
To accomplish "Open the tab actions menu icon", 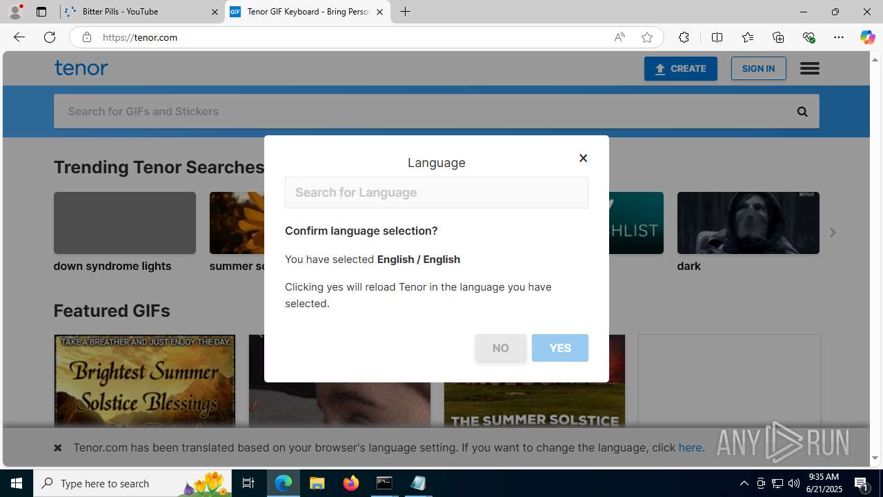I will coord(41,12).
